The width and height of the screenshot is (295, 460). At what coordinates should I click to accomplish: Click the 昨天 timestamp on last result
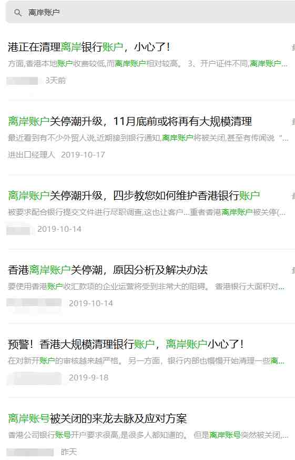tap(69, 452)
